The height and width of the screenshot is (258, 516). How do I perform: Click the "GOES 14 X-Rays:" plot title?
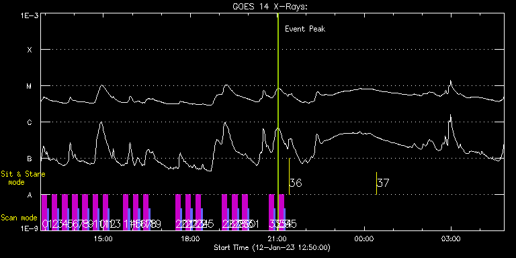coord(270,7)
